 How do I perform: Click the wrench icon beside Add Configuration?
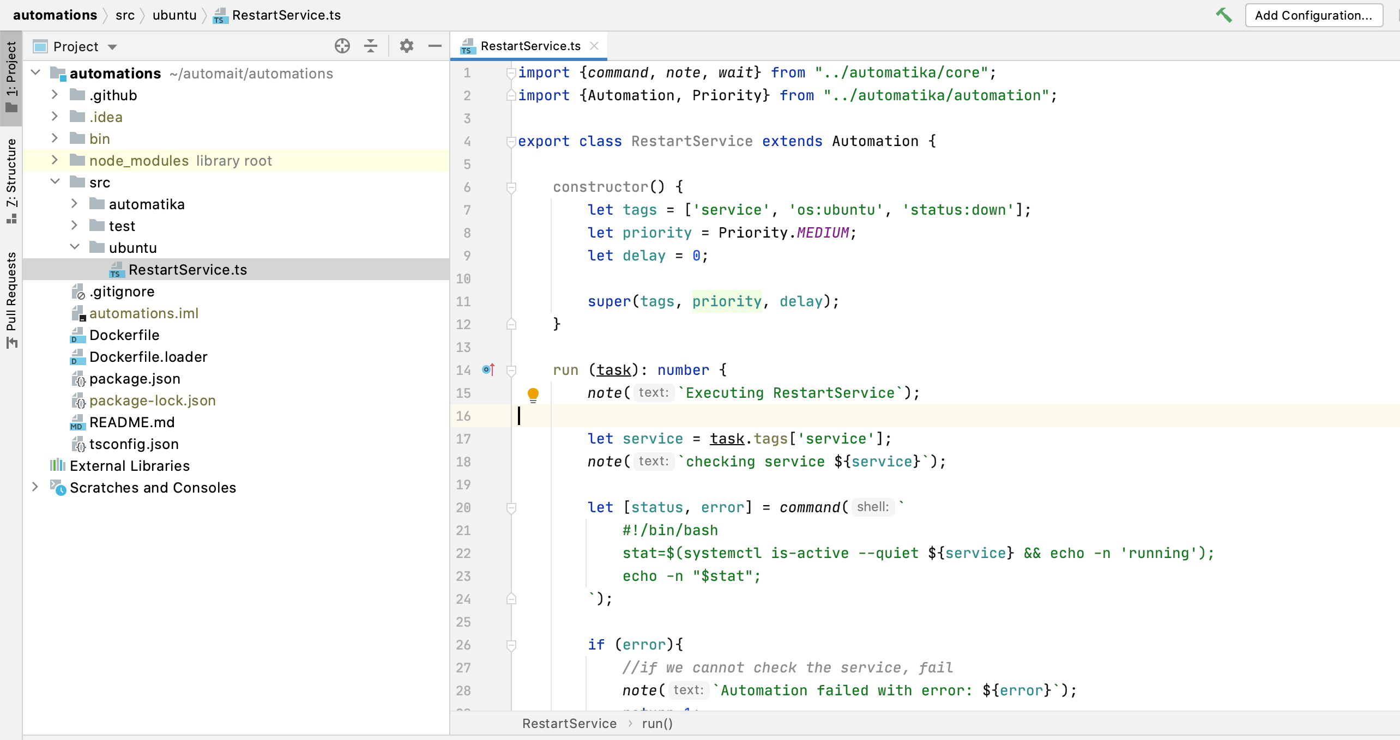click(1224, 15)
